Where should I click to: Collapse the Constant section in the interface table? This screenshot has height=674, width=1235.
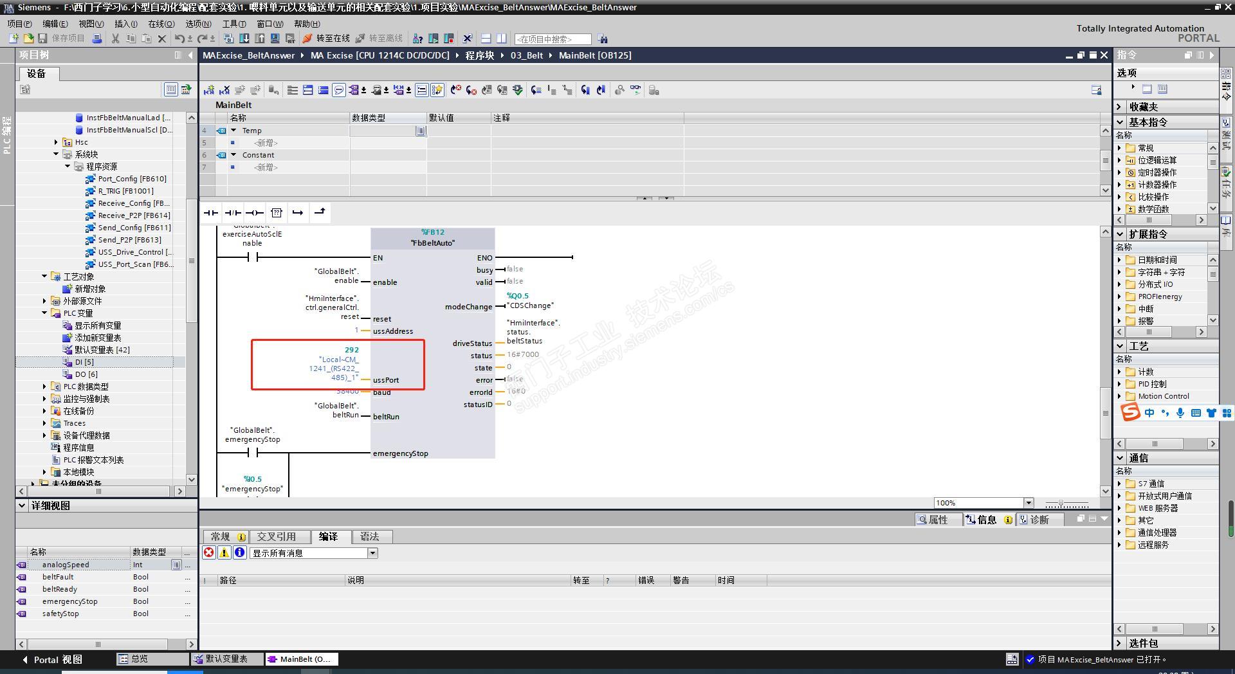pyautogui.click(x=233, y=155)
